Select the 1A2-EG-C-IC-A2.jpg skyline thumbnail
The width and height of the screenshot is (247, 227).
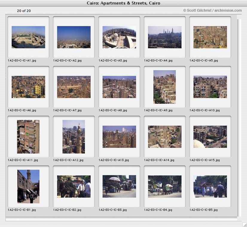pos(74,37)
